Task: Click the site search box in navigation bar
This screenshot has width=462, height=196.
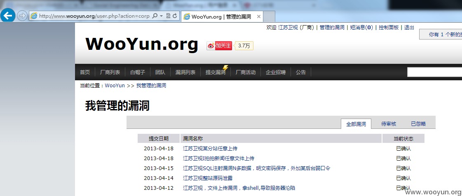Action: (435, 72)
